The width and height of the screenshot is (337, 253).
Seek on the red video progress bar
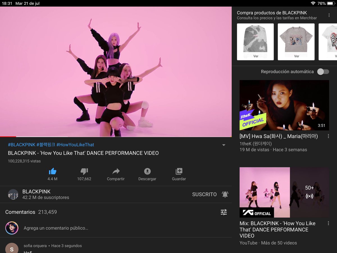pyautogui.click(x=8, y=137)
